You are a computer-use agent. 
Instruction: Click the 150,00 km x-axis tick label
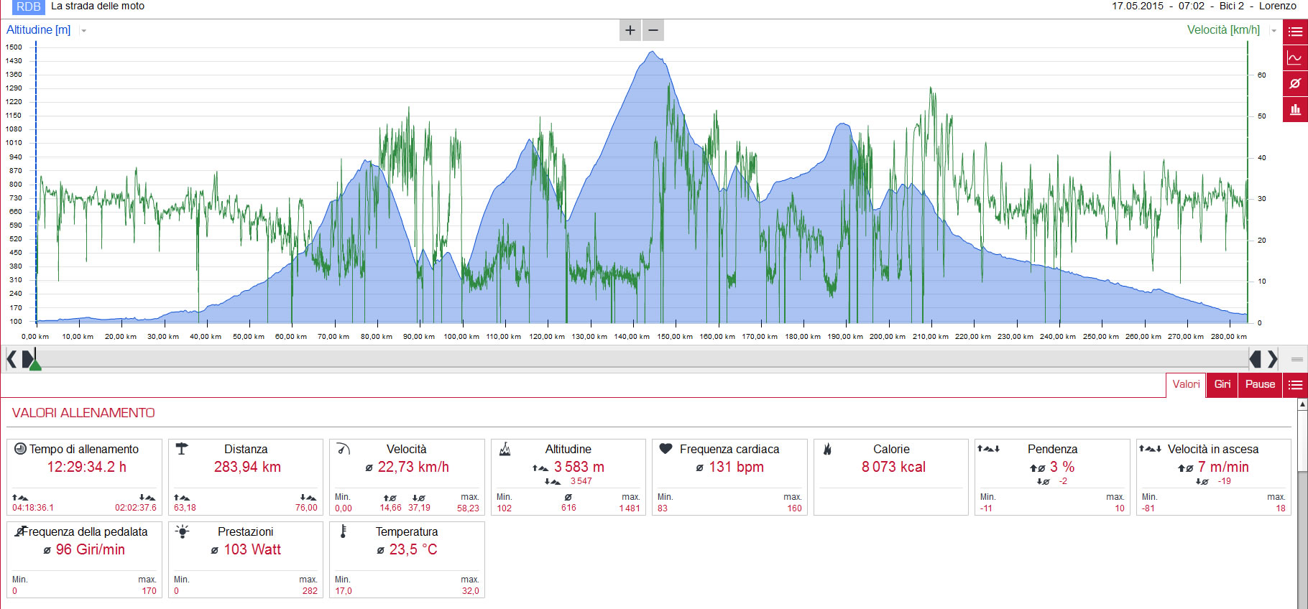675,336
